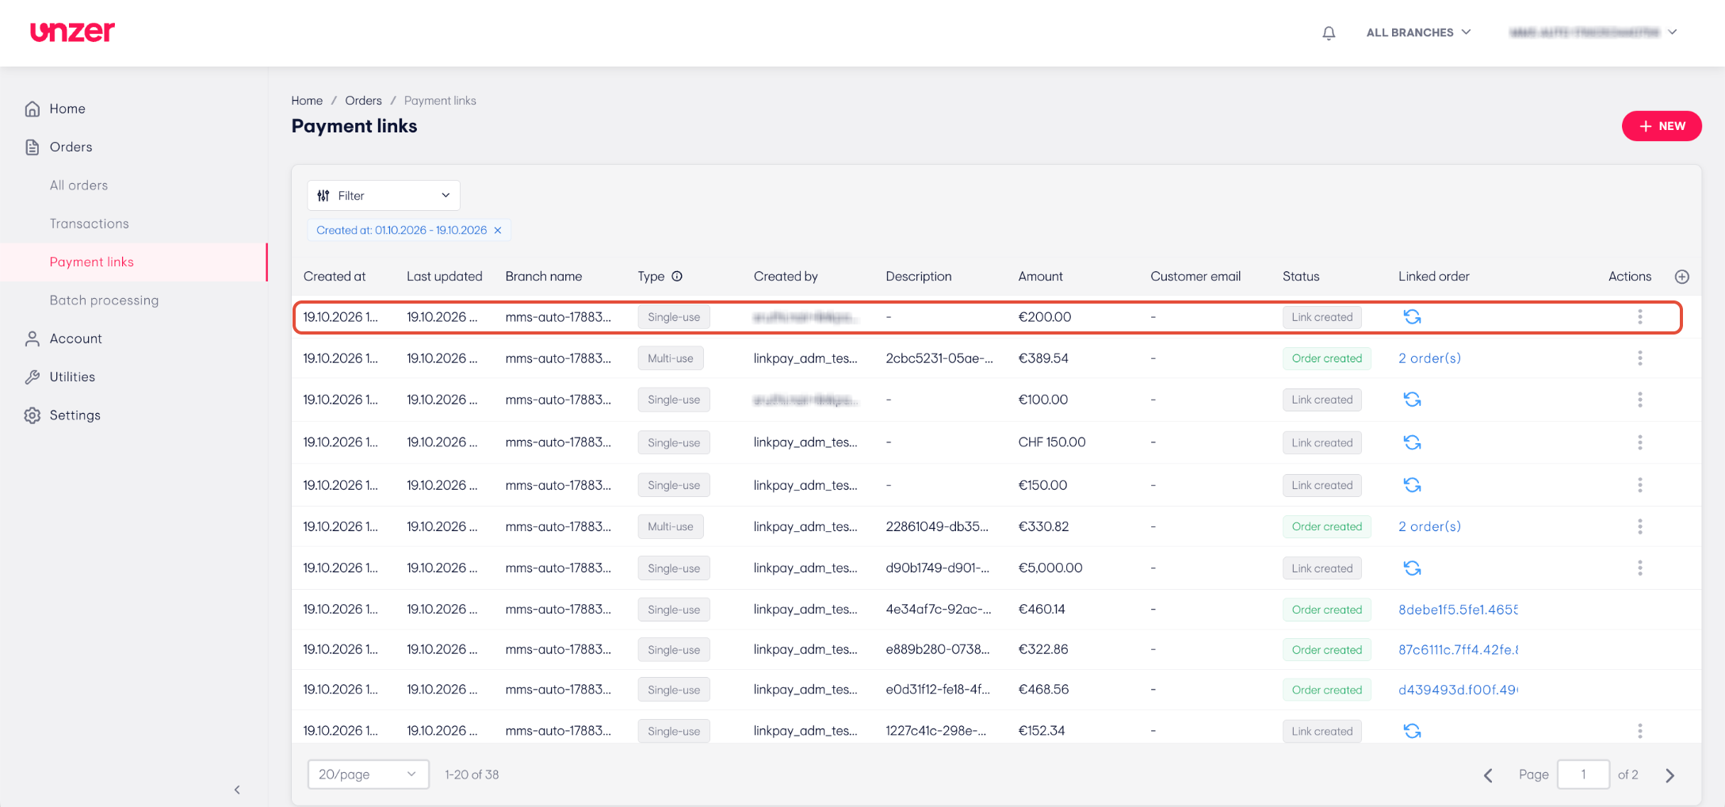Open linked order d439493d.f00f

click(x=1458, y=690)
